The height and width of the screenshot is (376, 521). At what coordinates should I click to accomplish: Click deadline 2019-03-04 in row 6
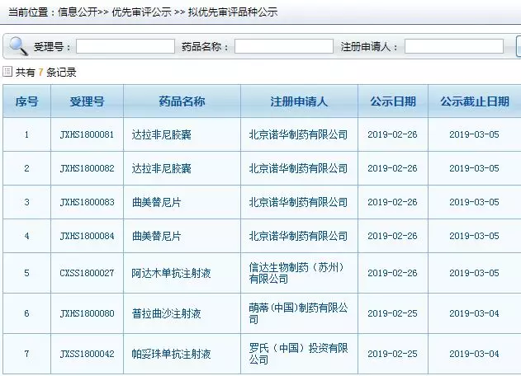pyautogui.click(x=474, y=313)
